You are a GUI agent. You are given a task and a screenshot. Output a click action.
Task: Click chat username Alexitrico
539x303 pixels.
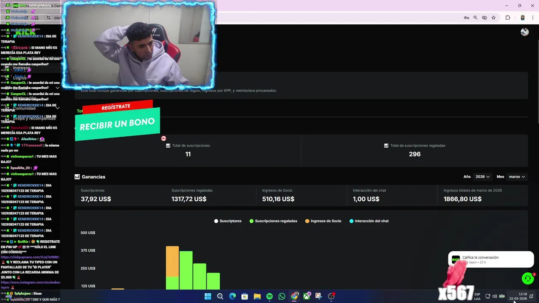29,139
